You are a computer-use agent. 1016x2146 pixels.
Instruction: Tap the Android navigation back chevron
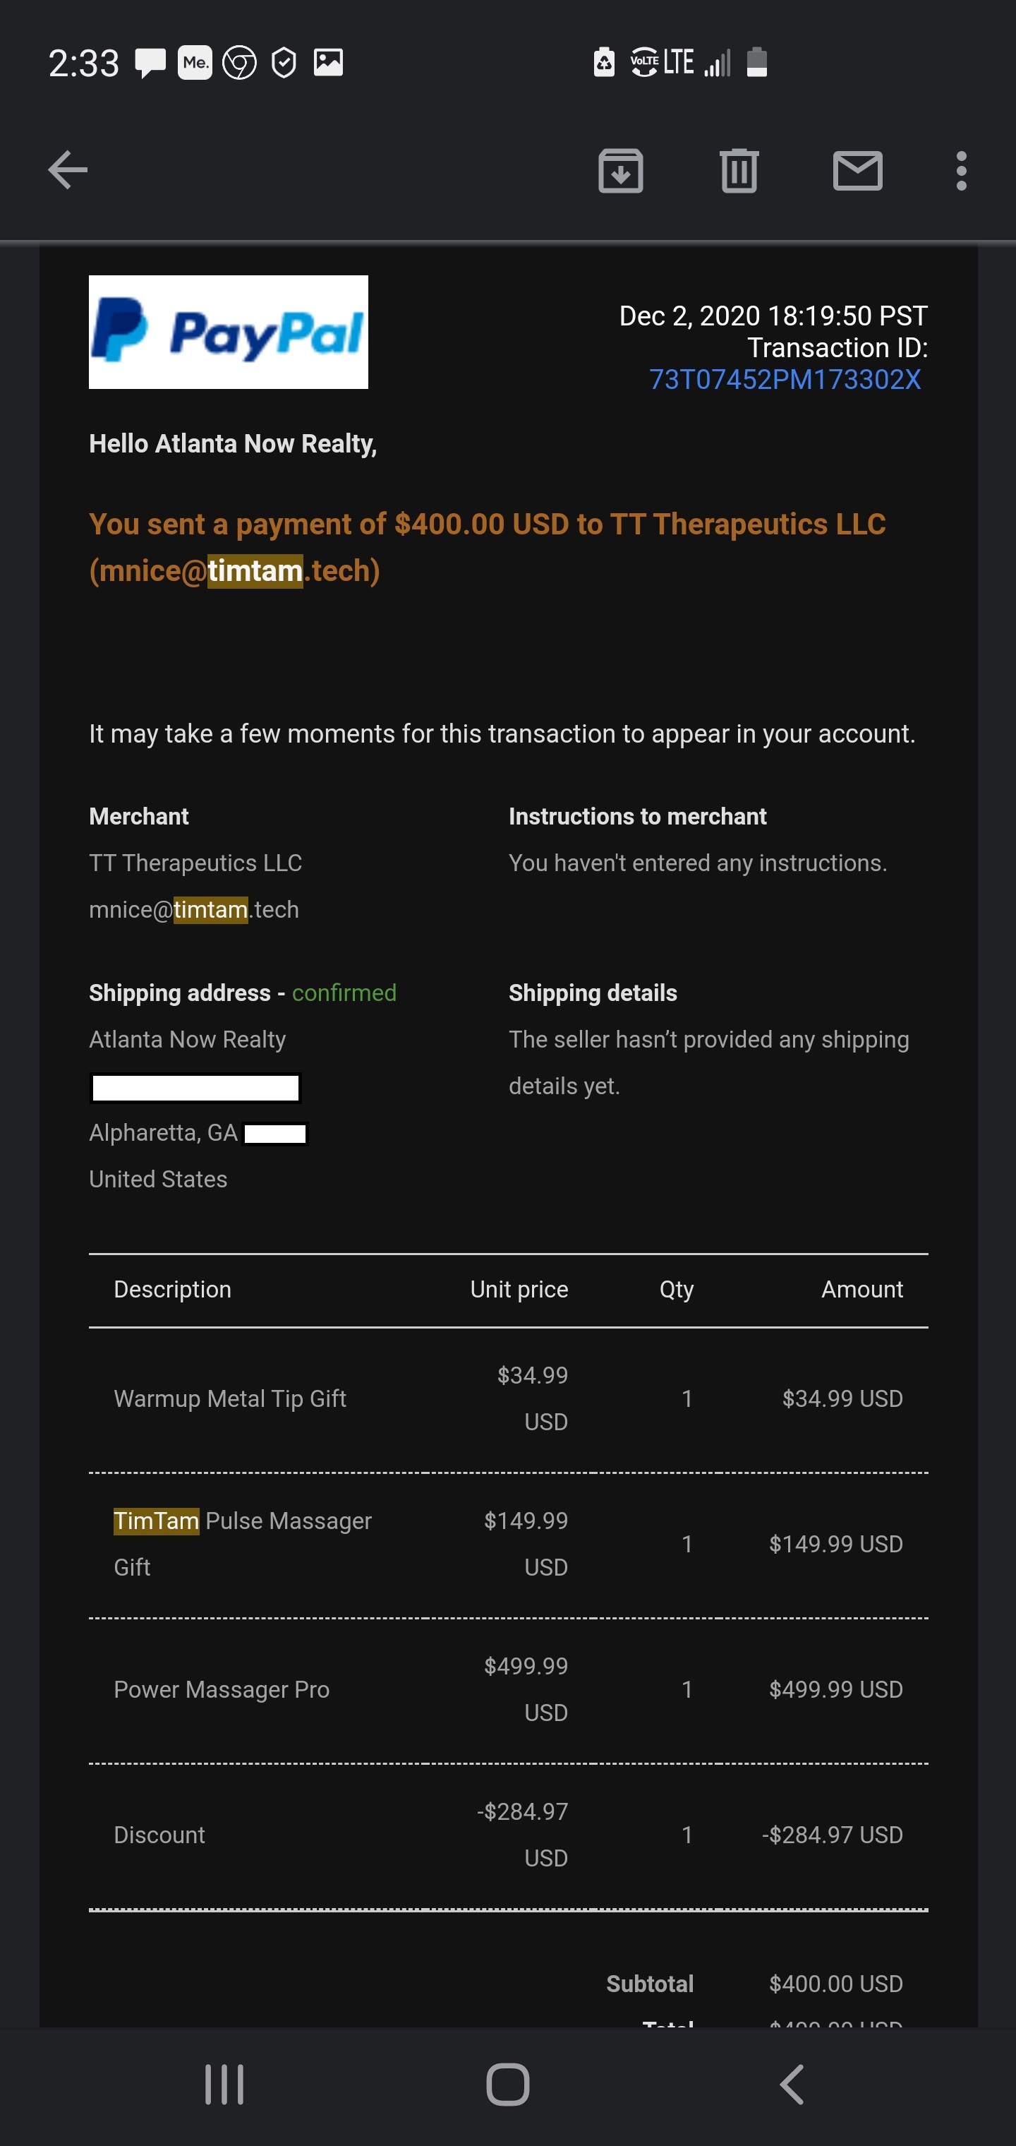coord(792,2085)
